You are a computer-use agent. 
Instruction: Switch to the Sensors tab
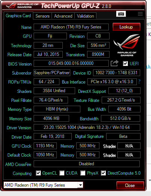click(42, 16)
